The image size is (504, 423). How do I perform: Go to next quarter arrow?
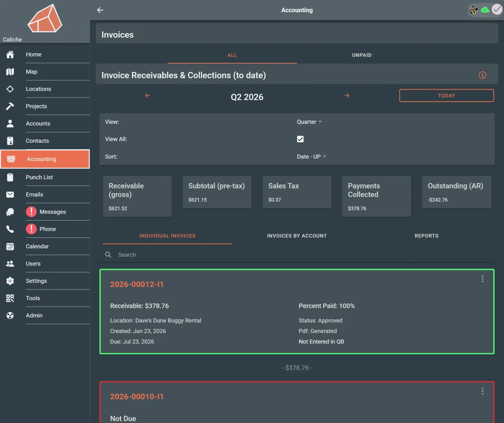[x=347, y=96]
